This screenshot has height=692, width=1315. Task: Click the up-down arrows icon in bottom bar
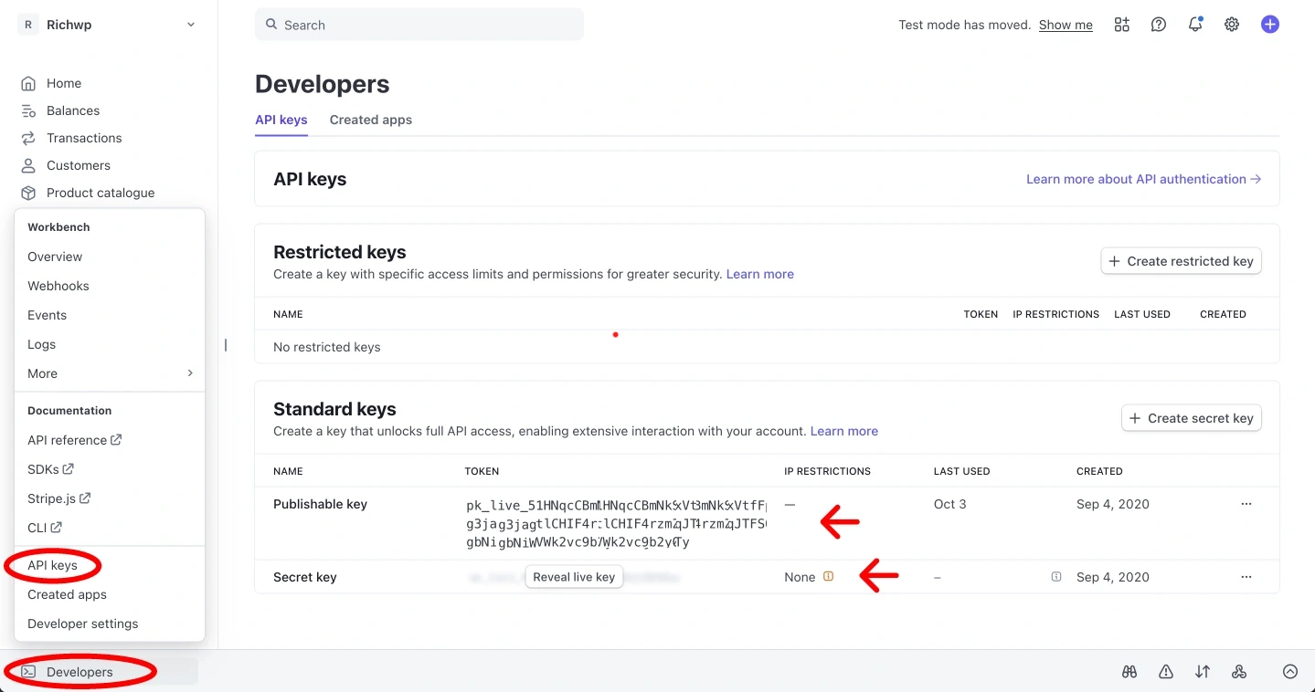pos(1203,672)
